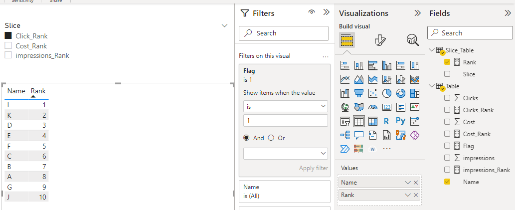Screen dimensions: 515x210
Task: Check impressions_Rank in the slicer
Action: 8,55
